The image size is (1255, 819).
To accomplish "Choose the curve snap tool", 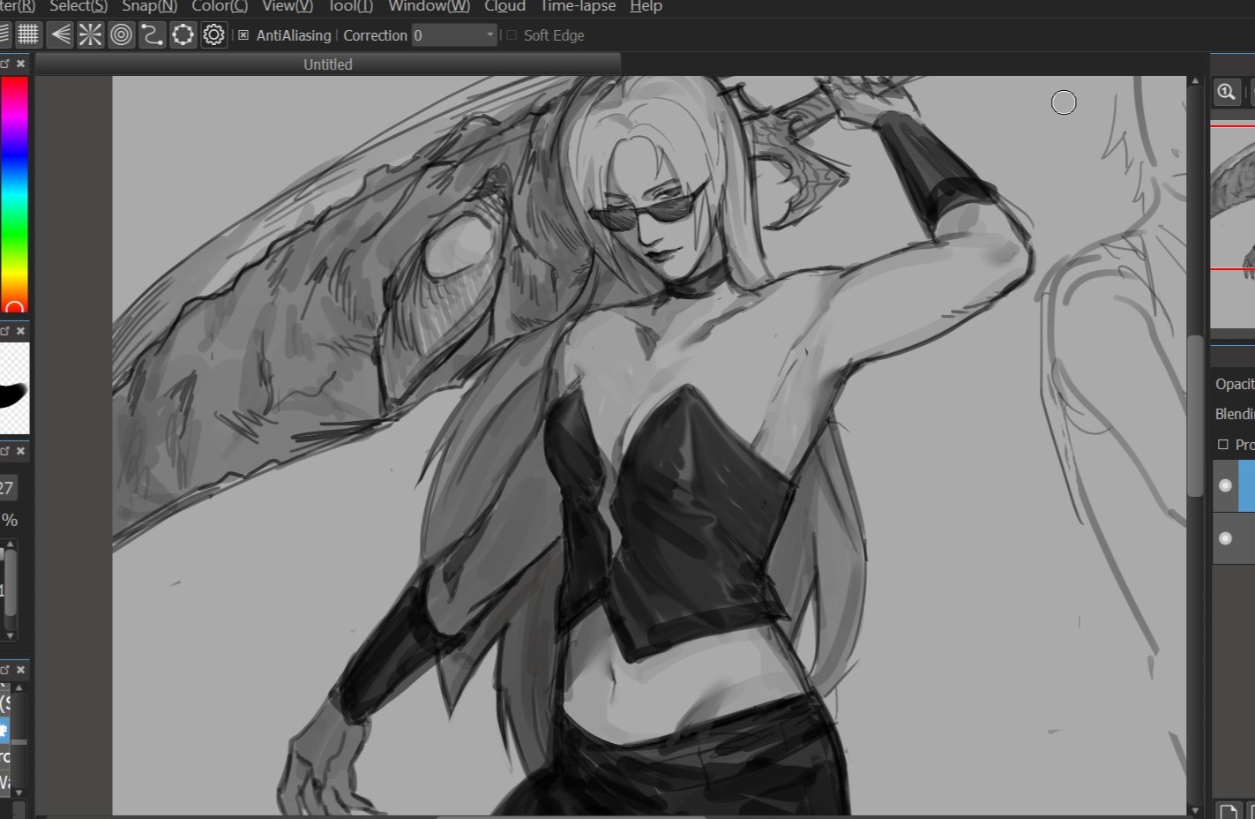I will pos(152,35).
